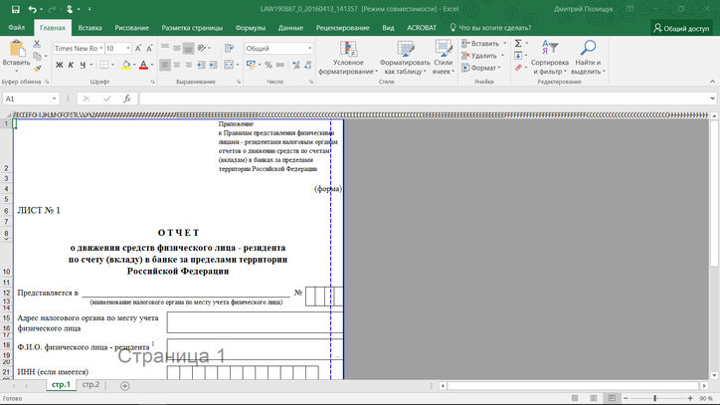Open font size dropdown

128,49
